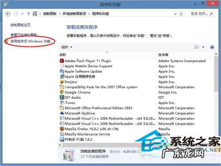Maximize the 程序和功能 window
The height and width of the screenshot is (166, 221).
[x=203, y=4]
